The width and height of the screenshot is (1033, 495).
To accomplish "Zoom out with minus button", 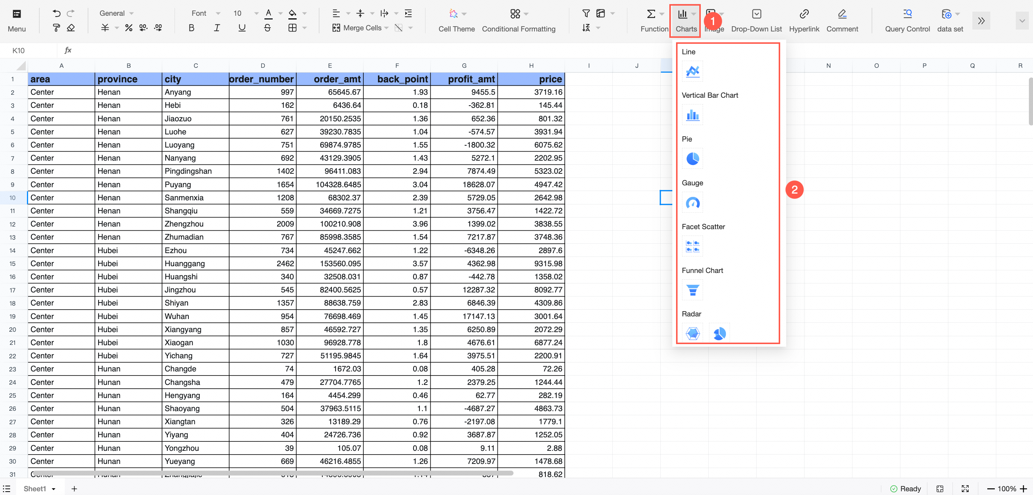I will pos(991,489).
